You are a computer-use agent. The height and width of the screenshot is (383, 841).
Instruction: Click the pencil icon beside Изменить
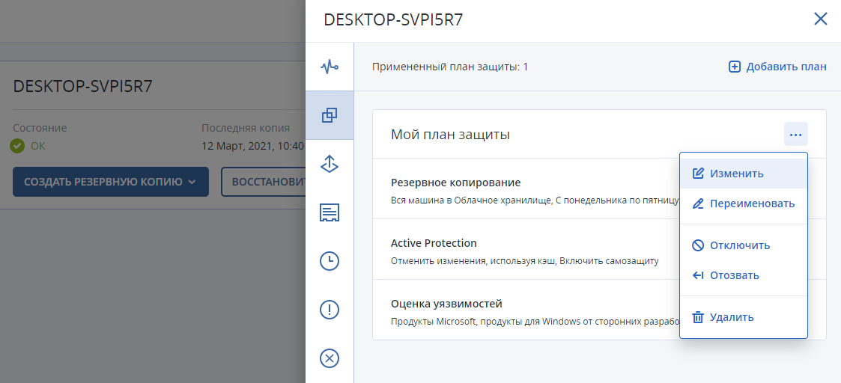coord(698,174)
